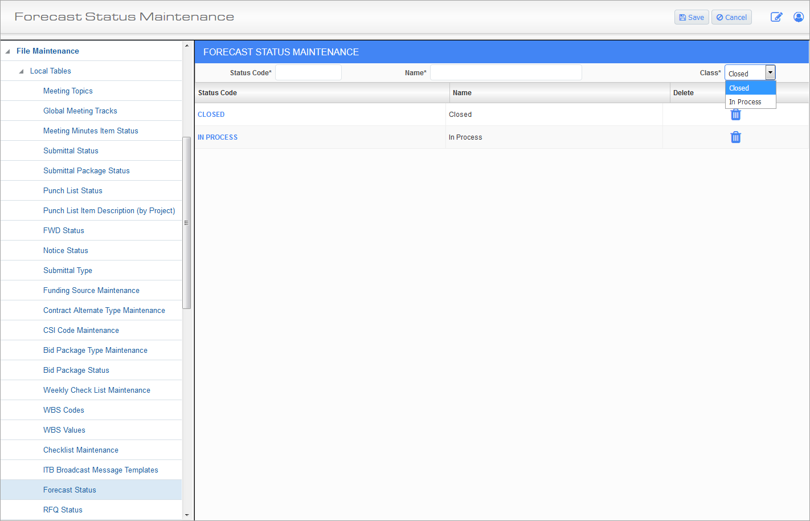Click the user profile icon
This screenshot has height=521, width=810.
(x=799, y=17)
